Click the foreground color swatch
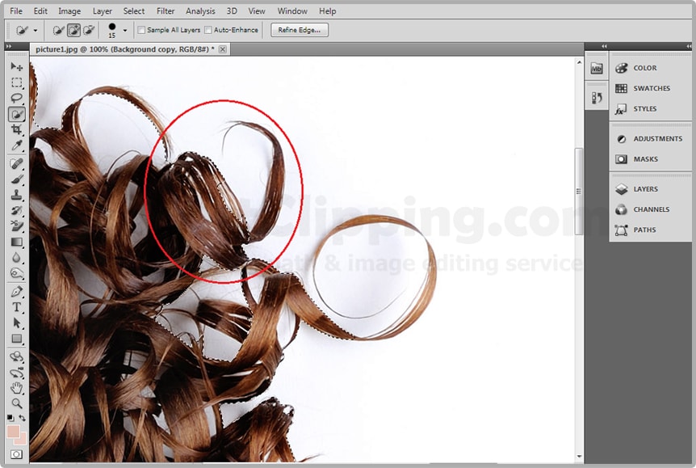The image size is (696, 468). pyautogui.click(x=13, y=431)
